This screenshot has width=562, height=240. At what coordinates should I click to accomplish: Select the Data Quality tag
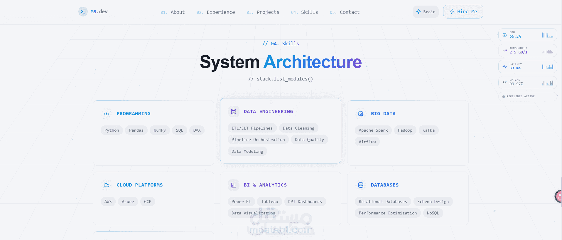(309, 140)
